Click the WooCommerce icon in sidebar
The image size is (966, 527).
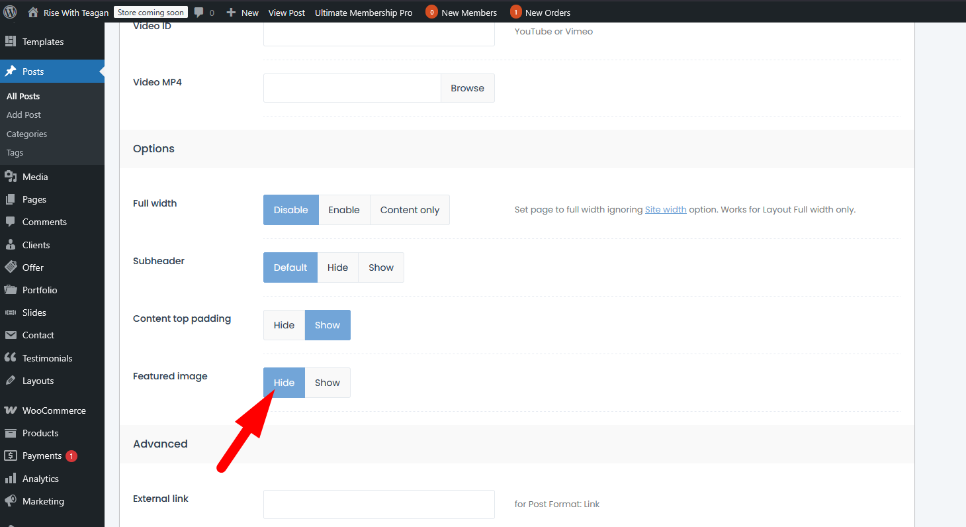(11, 410)
